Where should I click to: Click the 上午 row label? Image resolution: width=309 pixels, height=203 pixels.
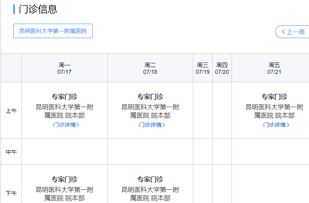tap(11, 111)
